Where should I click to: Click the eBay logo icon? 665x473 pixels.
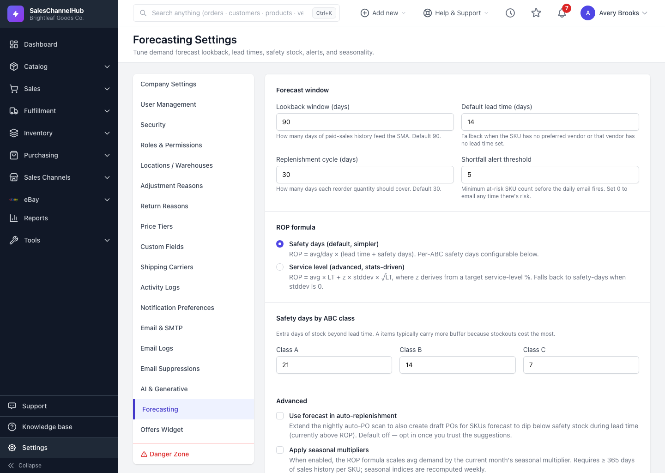tap(14, 200)
